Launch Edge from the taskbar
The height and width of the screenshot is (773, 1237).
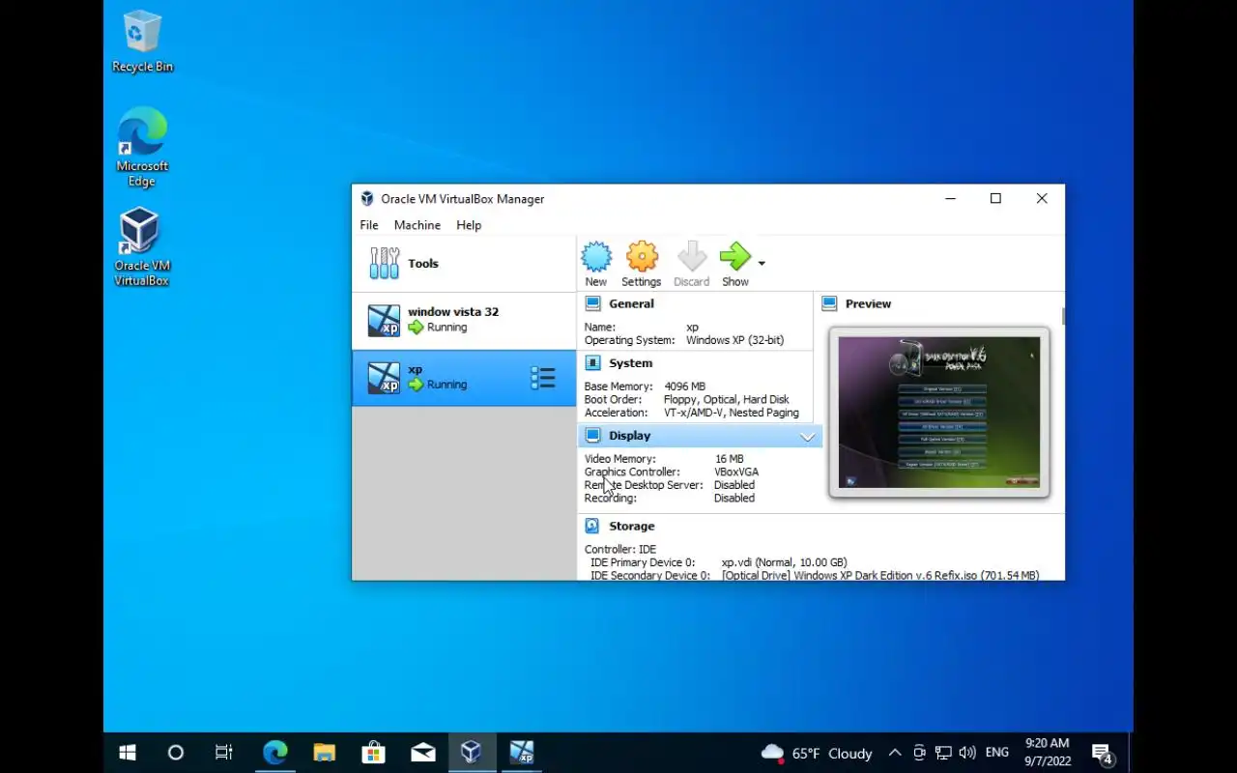click(274, 753)
